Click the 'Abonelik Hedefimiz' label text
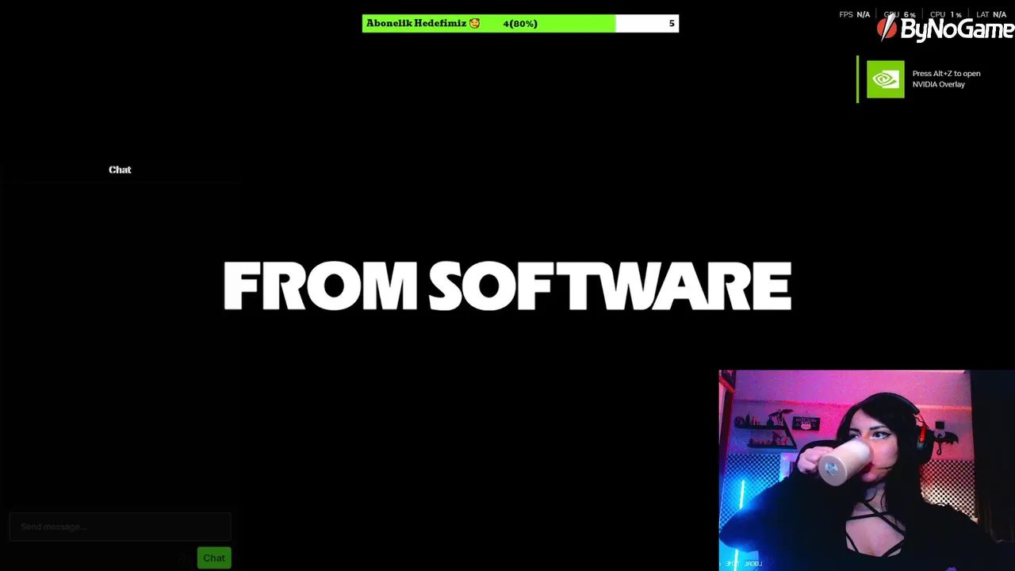1015x571 pixels. pyautogui.click(x=416, y=23)
